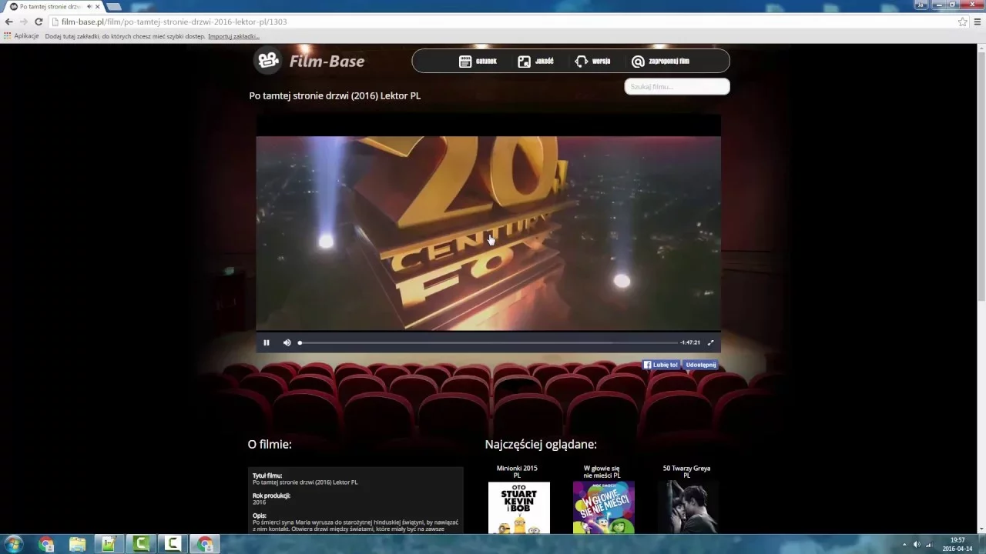
Task: Click the remaining time -1:47:21 display
Action: (690, 342)
